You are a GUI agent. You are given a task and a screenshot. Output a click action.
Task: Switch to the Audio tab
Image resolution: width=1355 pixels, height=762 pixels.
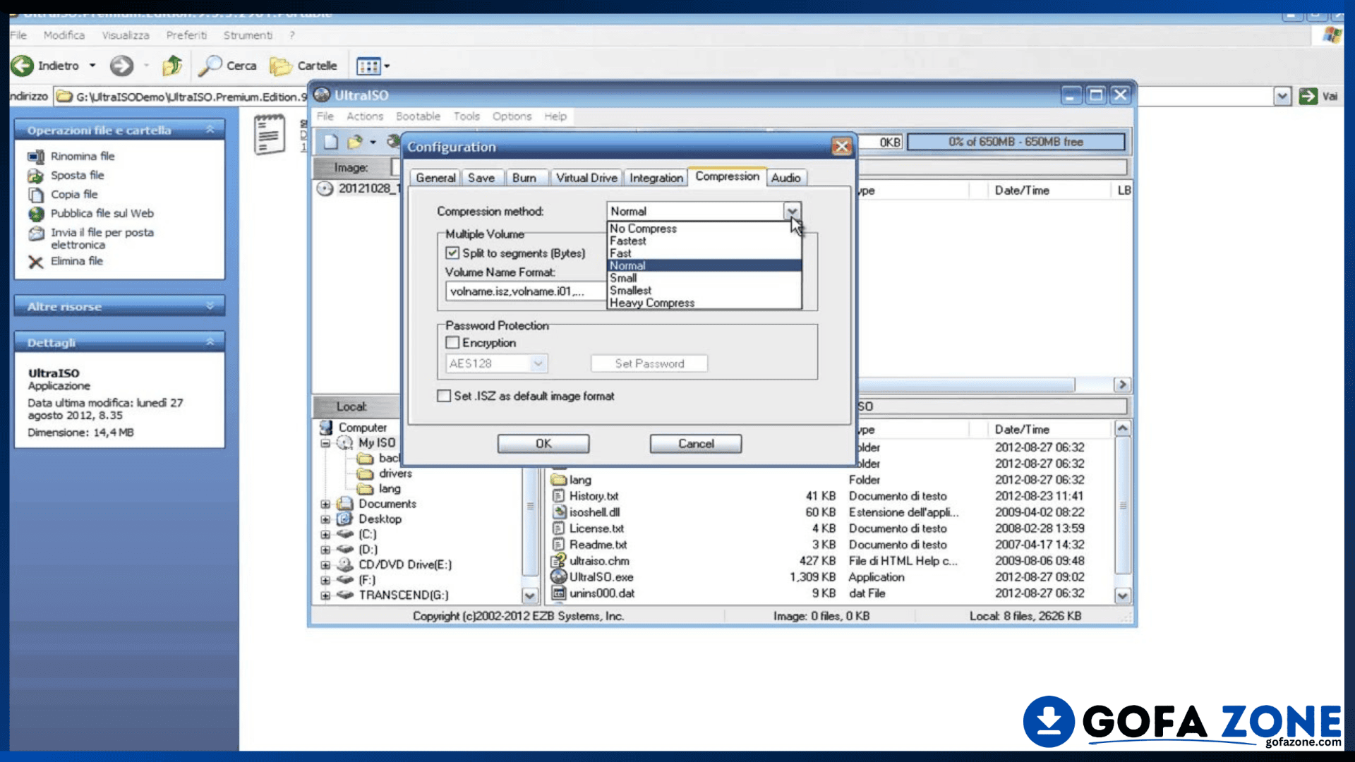(x=785, y=178)
